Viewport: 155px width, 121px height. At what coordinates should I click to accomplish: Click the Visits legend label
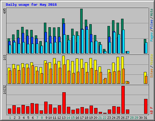pos(152,60)
